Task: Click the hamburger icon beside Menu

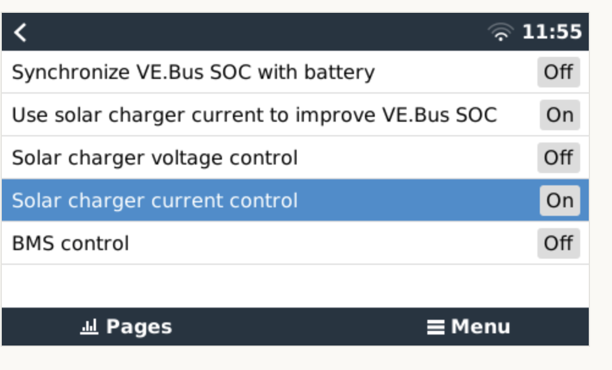Action: click(435, 327)
